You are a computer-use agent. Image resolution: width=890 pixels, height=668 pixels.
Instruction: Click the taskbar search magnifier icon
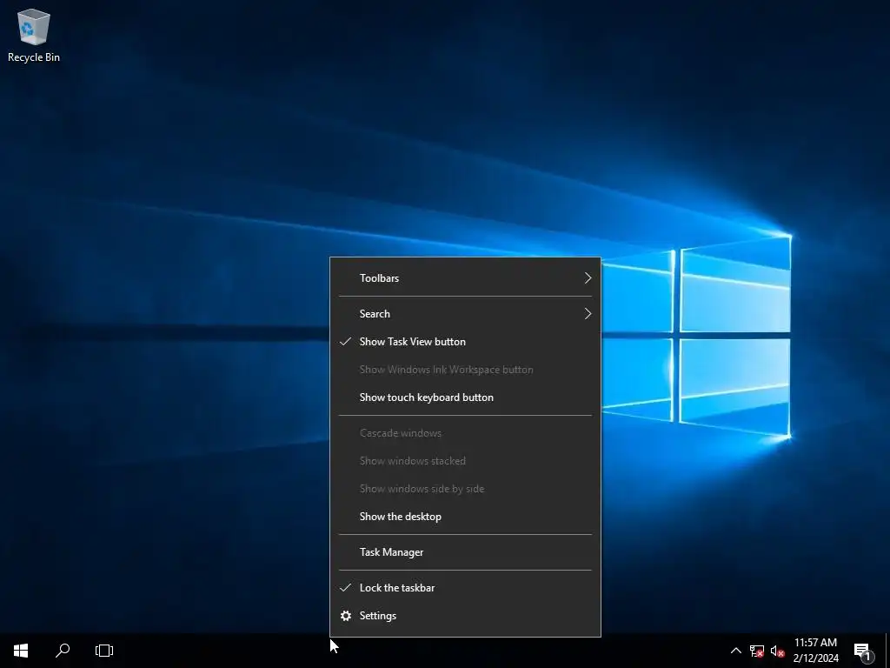63,651
